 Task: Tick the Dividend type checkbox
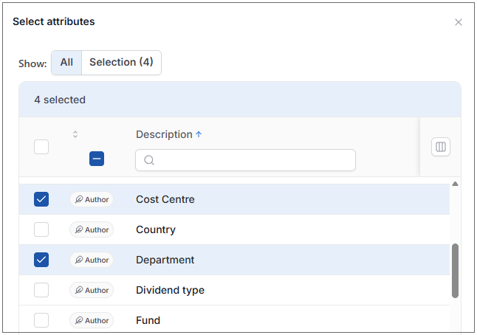[41, 290]
